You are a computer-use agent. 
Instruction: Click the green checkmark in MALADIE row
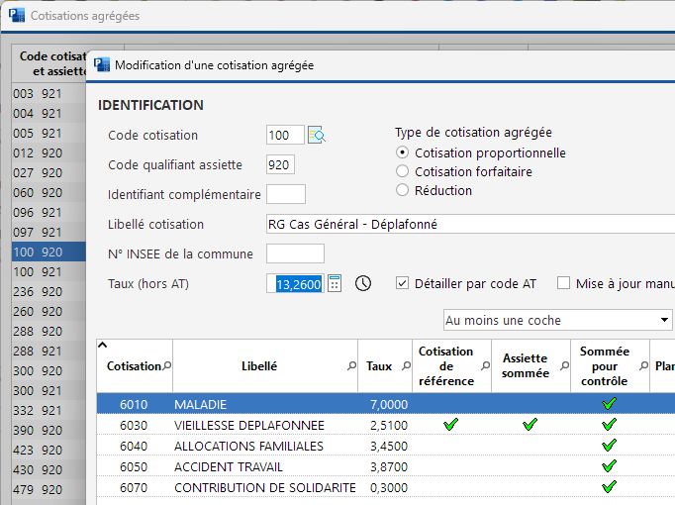pos(610,404)
